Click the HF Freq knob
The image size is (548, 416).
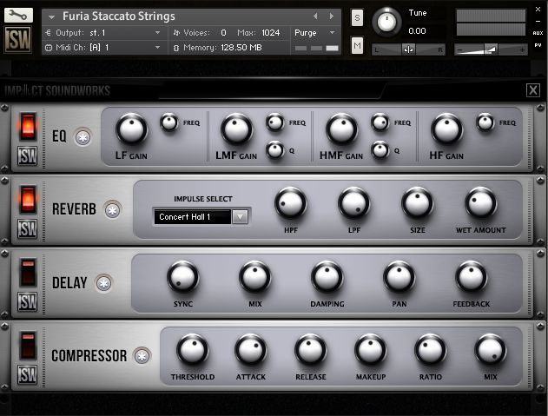485,122
